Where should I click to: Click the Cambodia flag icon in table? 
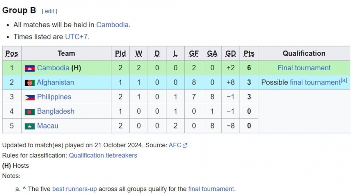click(29, 68)
